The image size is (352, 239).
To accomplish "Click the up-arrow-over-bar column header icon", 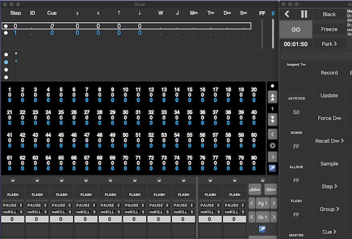I will (77, 13).
